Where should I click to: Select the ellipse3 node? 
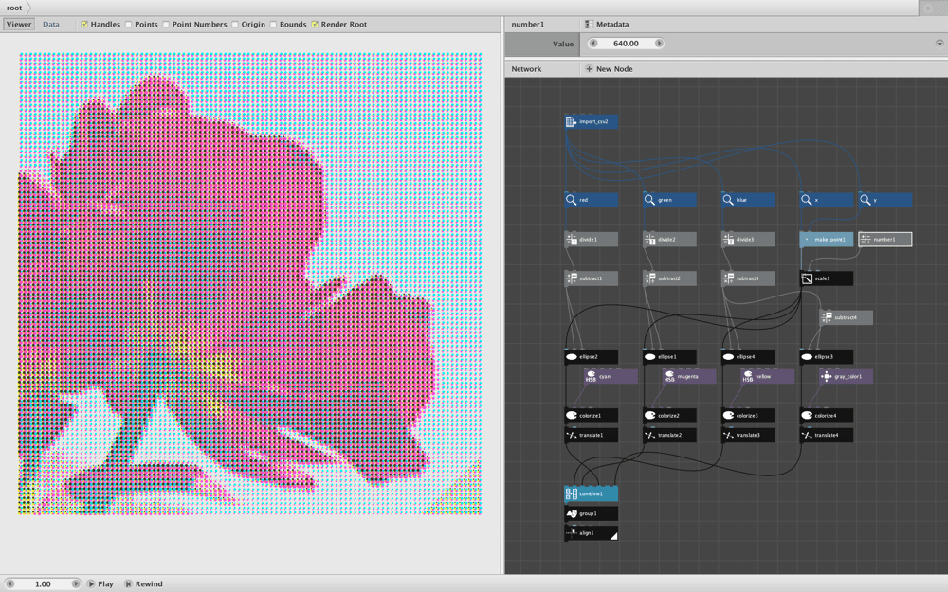click(827, 357)
